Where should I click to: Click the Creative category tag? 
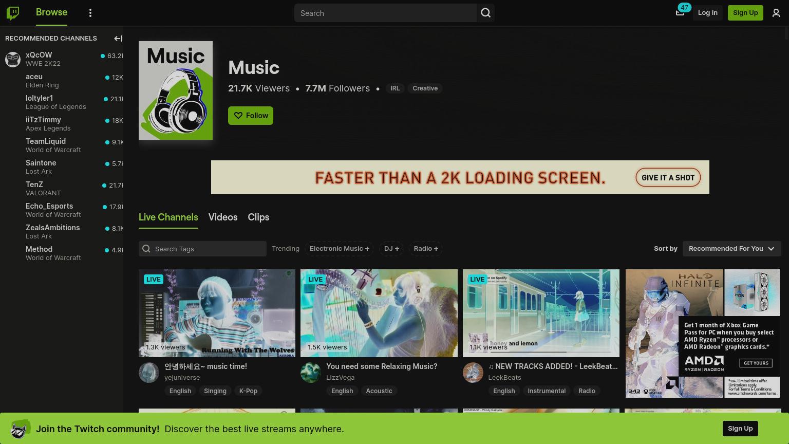click(x=425, y=88)
